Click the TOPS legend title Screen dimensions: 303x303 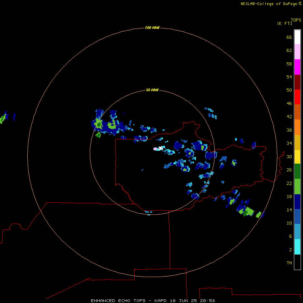point(296,20)
